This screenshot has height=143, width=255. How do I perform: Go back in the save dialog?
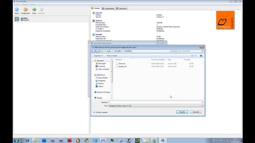(x=94, y=51)
